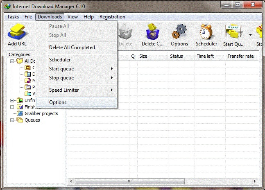Screen dimensions: 265x190
Task: Select the Video category folder icon
Action: pyautogui.click(x=27, y=93)
